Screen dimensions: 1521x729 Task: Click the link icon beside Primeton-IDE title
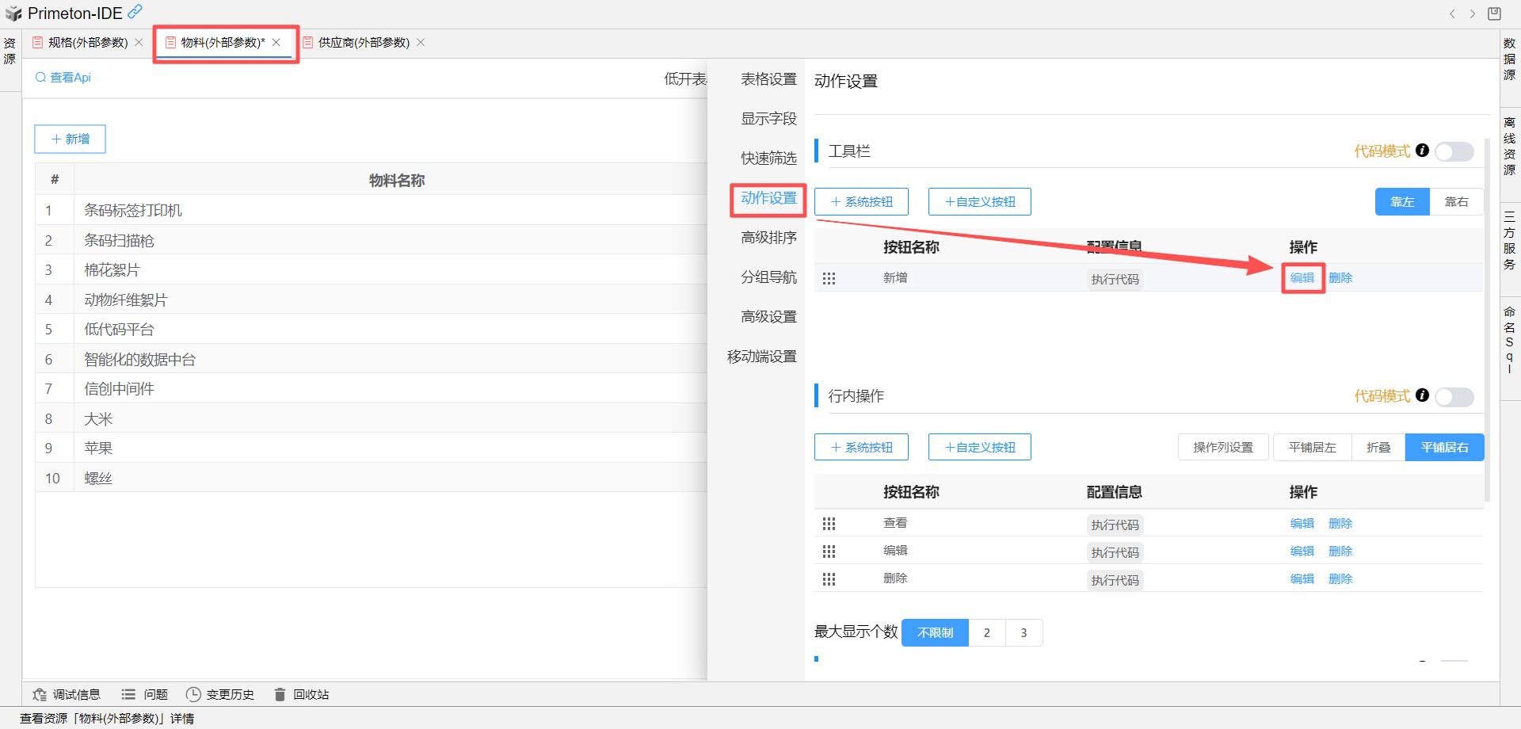pyautogui.click(x=135, y=12)
